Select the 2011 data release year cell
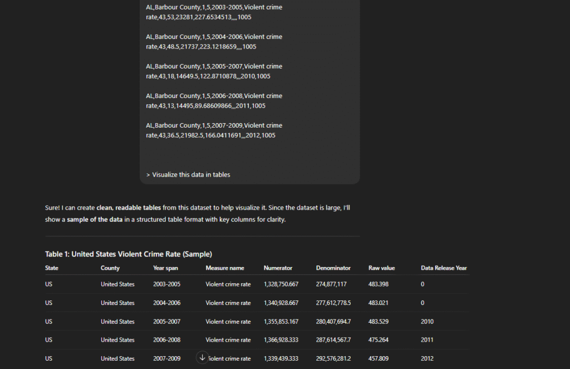 point(428,340)
